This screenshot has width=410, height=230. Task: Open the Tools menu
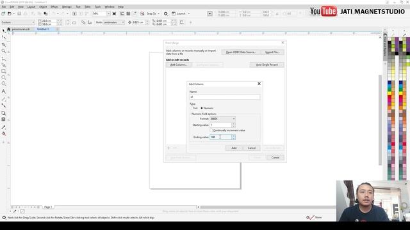coord(98,7)
